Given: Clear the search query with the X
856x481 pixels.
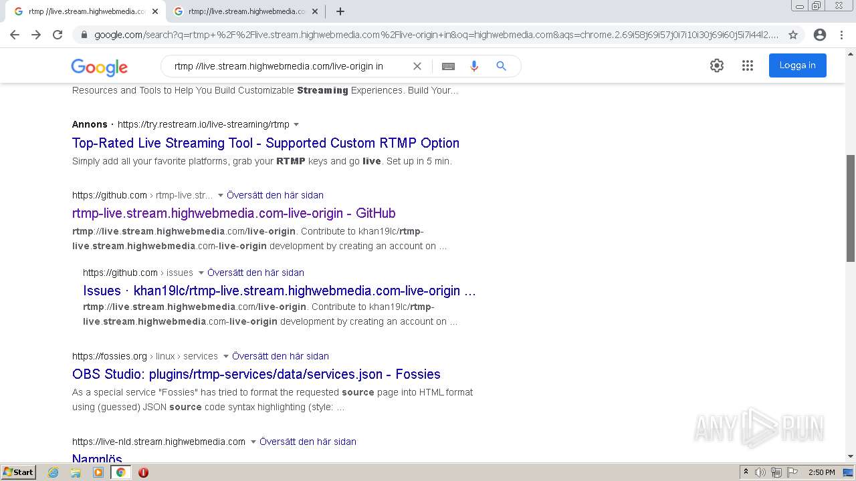Looking at the screenshot, I should coord(417,66).
